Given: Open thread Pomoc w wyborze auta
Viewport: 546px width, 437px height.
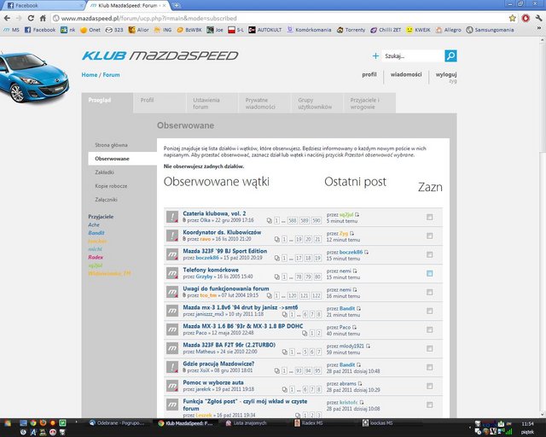Looking at the screenshot, I should coord(213,382).
